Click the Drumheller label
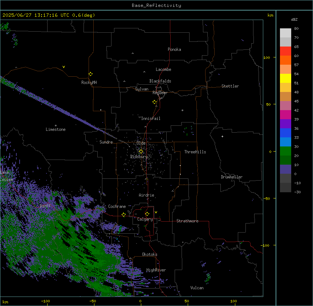This screenshot has width=313, height=306. (232, 177)
